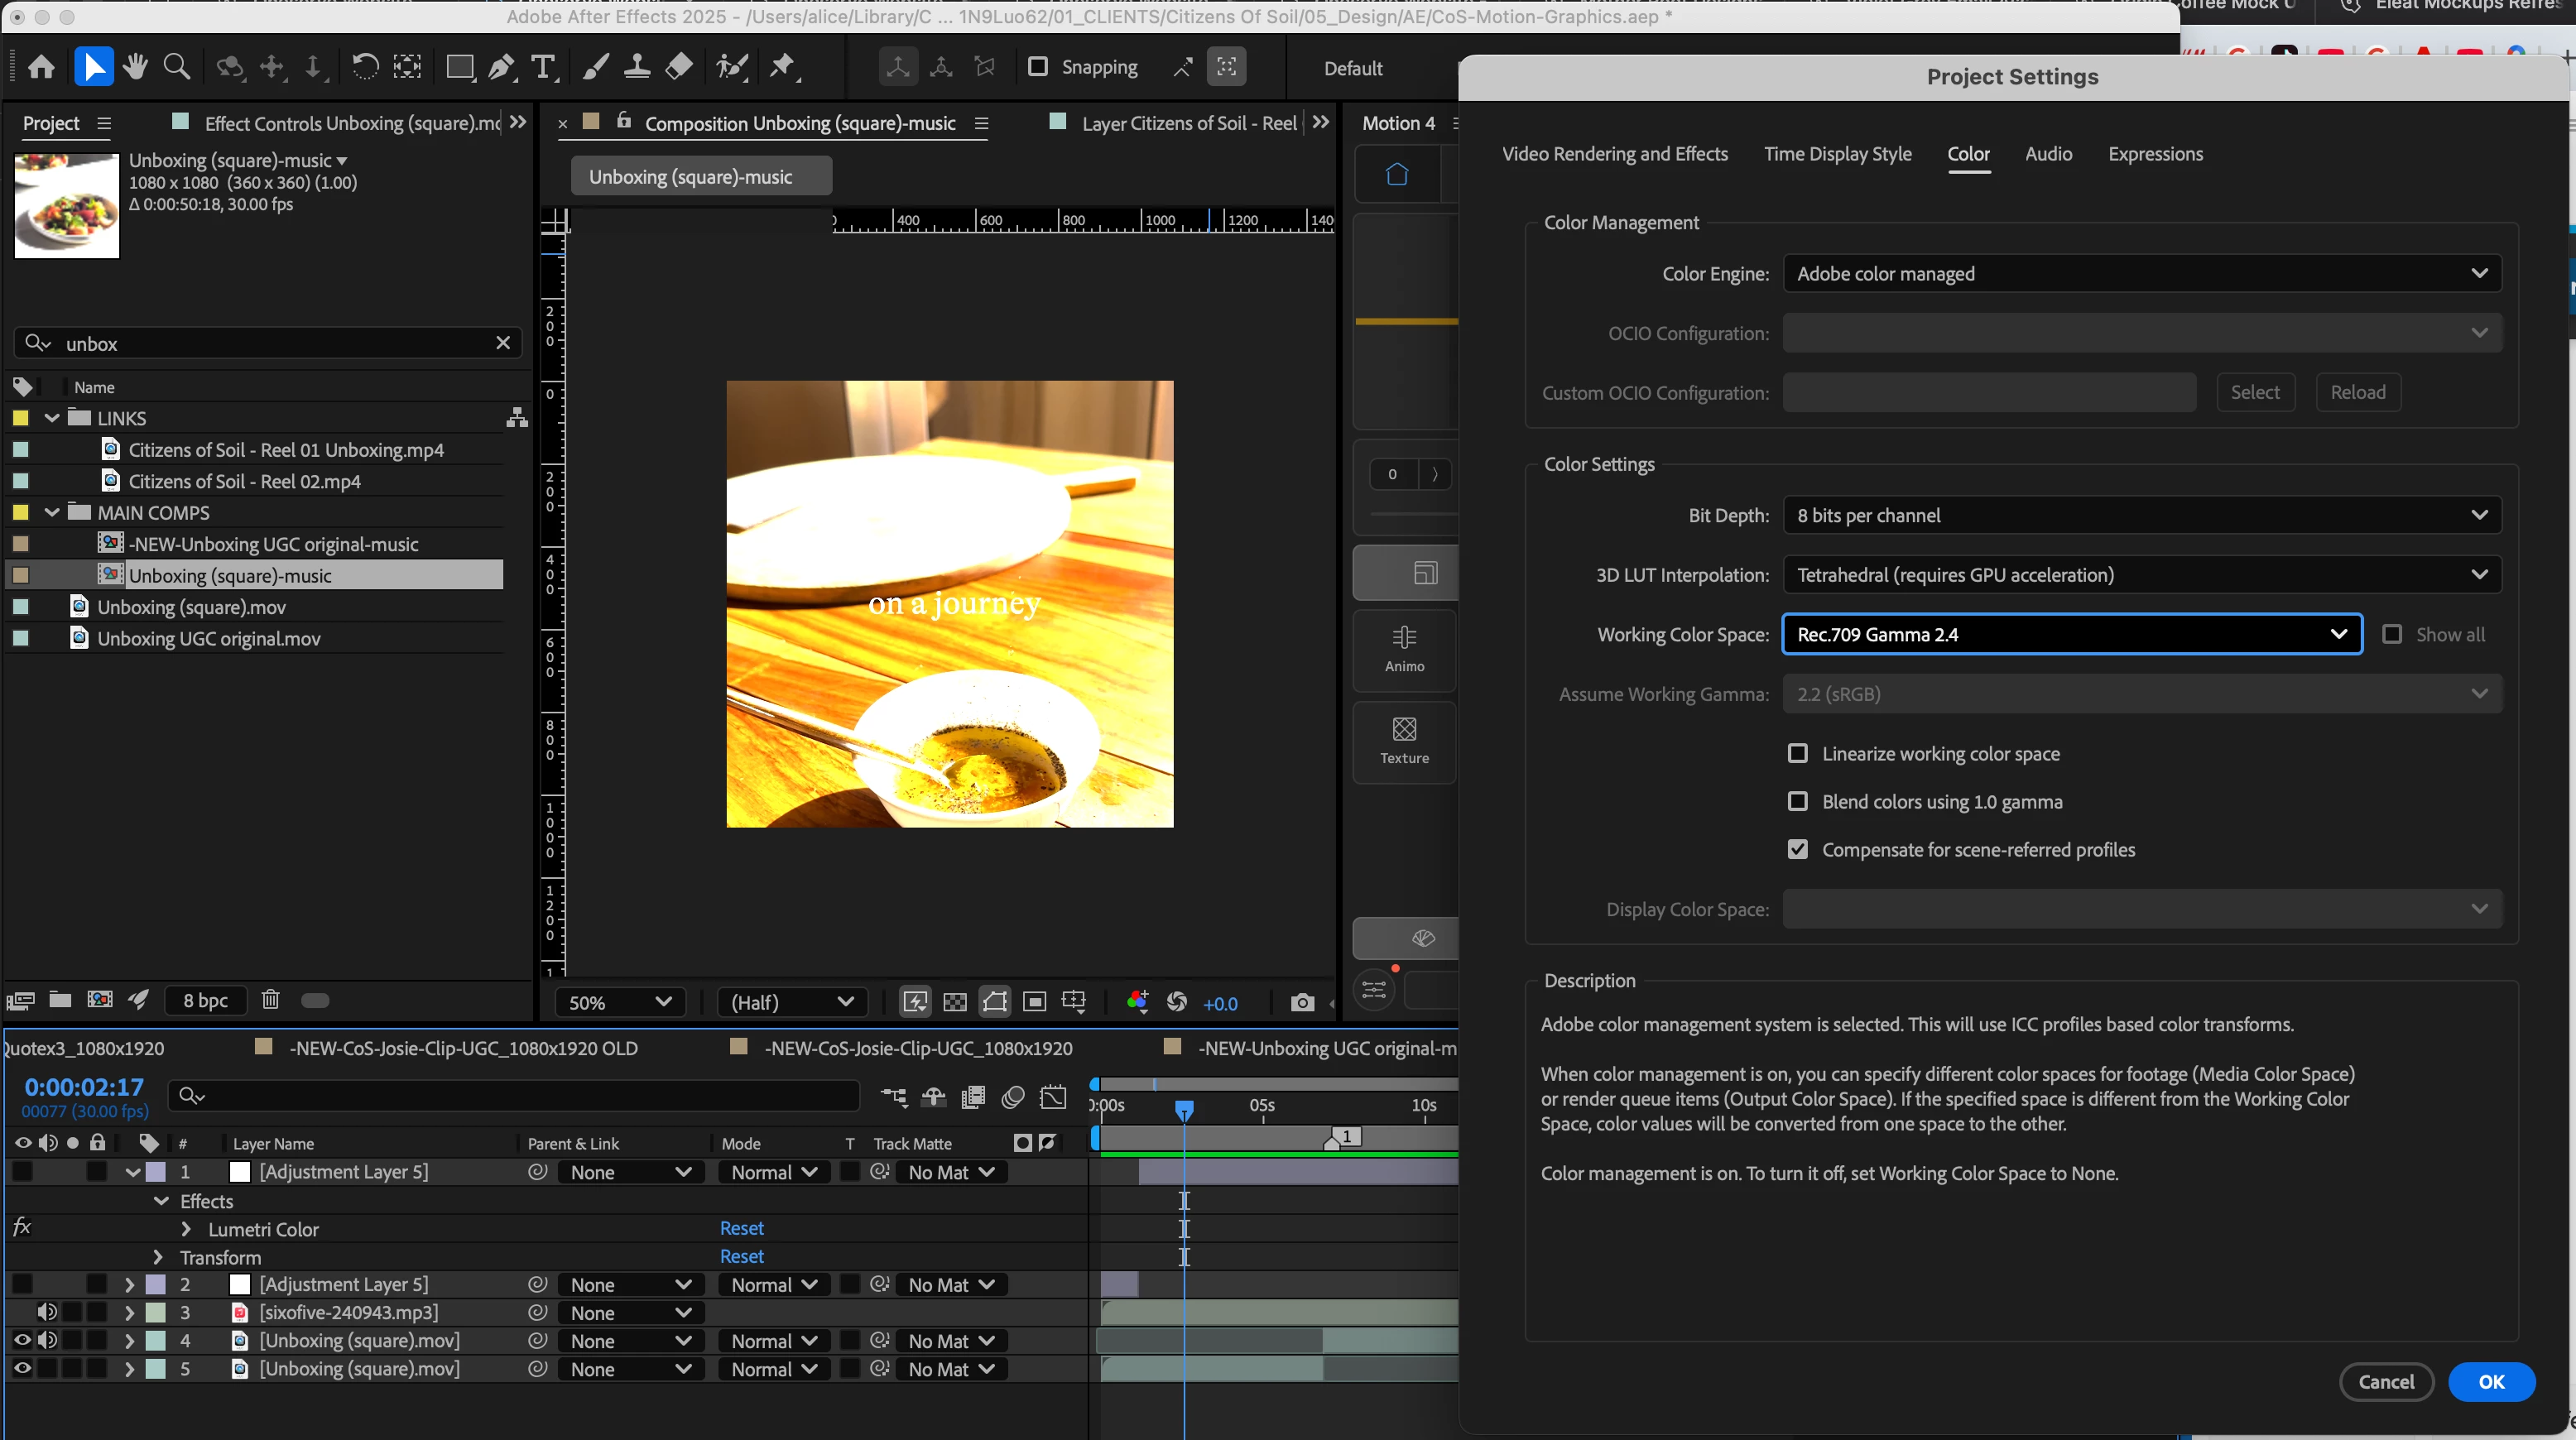The height and width of the screenshot is (1440, 2576).
Task: Open Video Rendering and Effects tab
Action: click(1614, 154)
